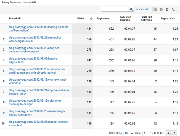This screenshot has height=136, width=180.
Task: Click the search magnifier button
Action: coord(131,9)
